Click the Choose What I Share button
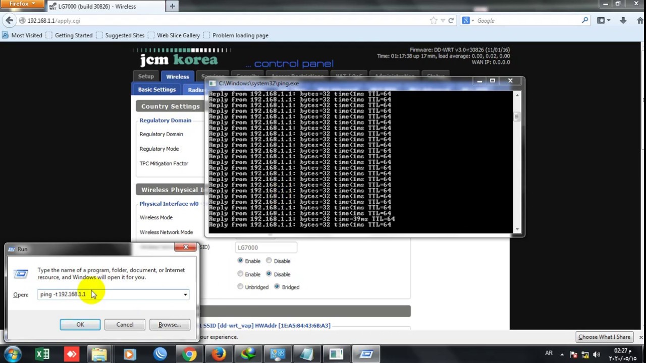The height and width of the screenshot is (363, 646). click(x=604, y=337)
